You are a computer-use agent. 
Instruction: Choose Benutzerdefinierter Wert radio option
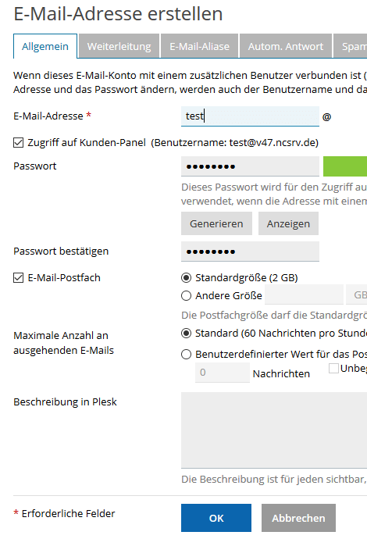187,355
